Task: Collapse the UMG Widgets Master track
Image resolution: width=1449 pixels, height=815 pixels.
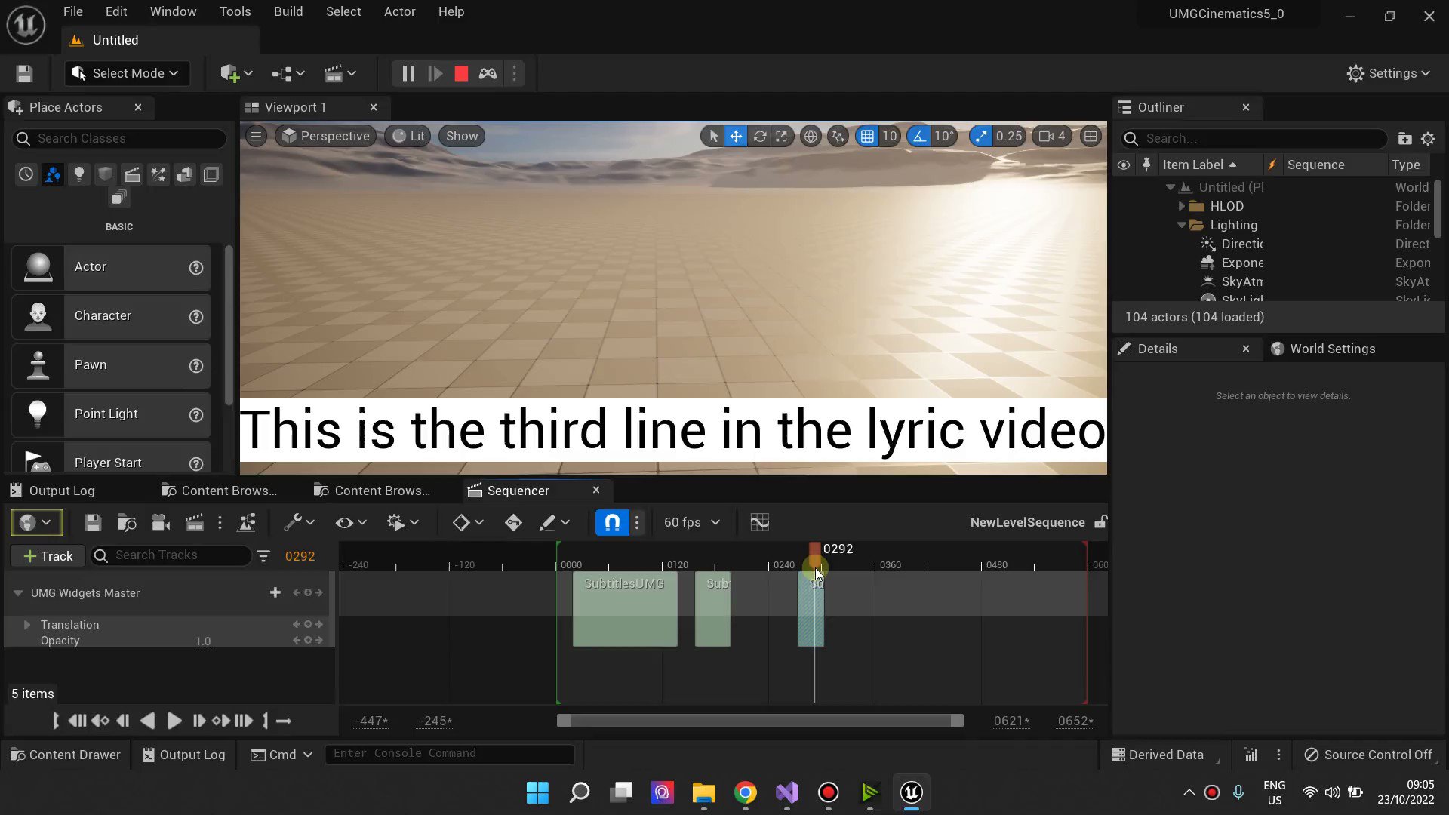Action: point(17,593)
